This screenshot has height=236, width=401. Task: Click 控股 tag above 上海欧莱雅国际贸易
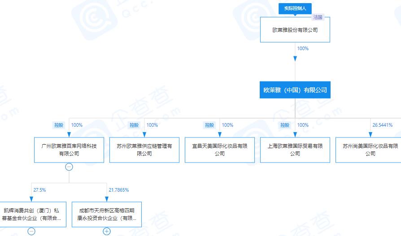pyautogui.click(x=285, y=125)
